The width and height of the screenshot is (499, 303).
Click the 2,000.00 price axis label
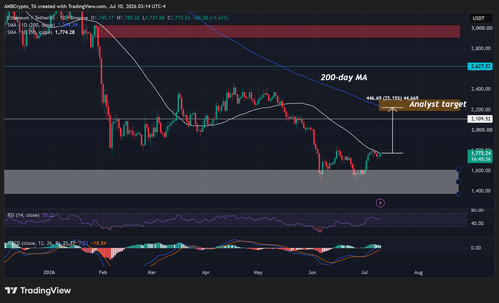481,130
